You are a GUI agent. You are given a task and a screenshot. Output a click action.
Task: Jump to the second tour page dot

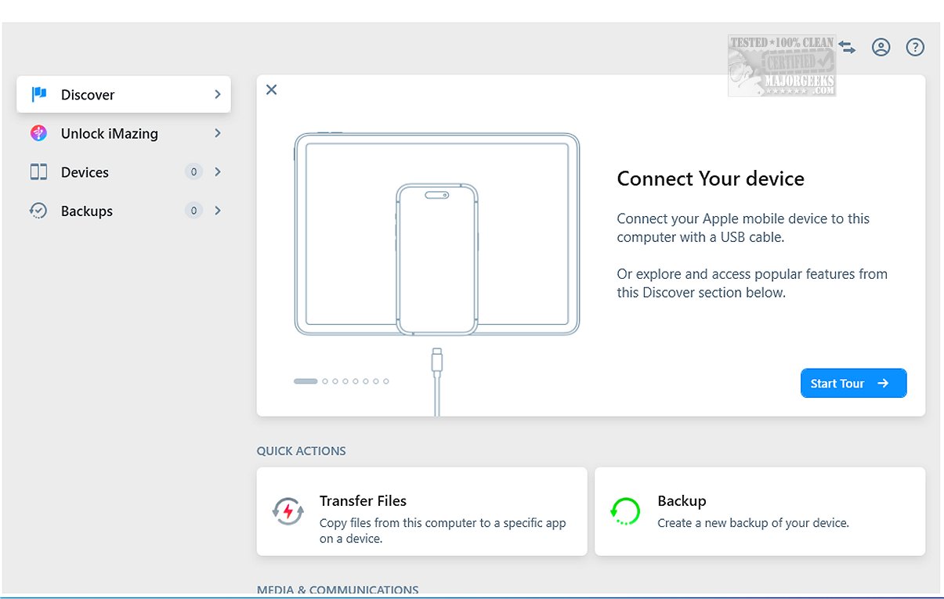point(325,381)
